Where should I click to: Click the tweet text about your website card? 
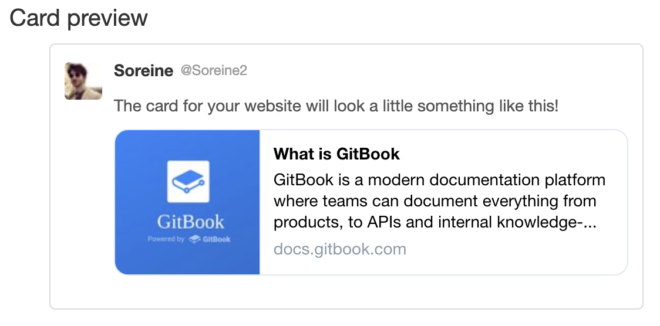coord(336,106)
